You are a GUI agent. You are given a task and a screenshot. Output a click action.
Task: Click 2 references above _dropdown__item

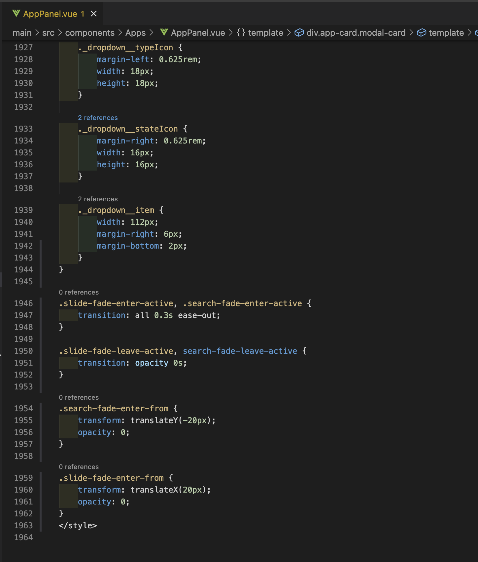click(x=98, y=199)
